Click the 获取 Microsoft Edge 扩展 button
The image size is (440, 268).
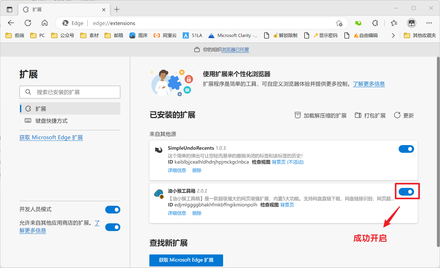pyautogui.click(x=186, y=260)
